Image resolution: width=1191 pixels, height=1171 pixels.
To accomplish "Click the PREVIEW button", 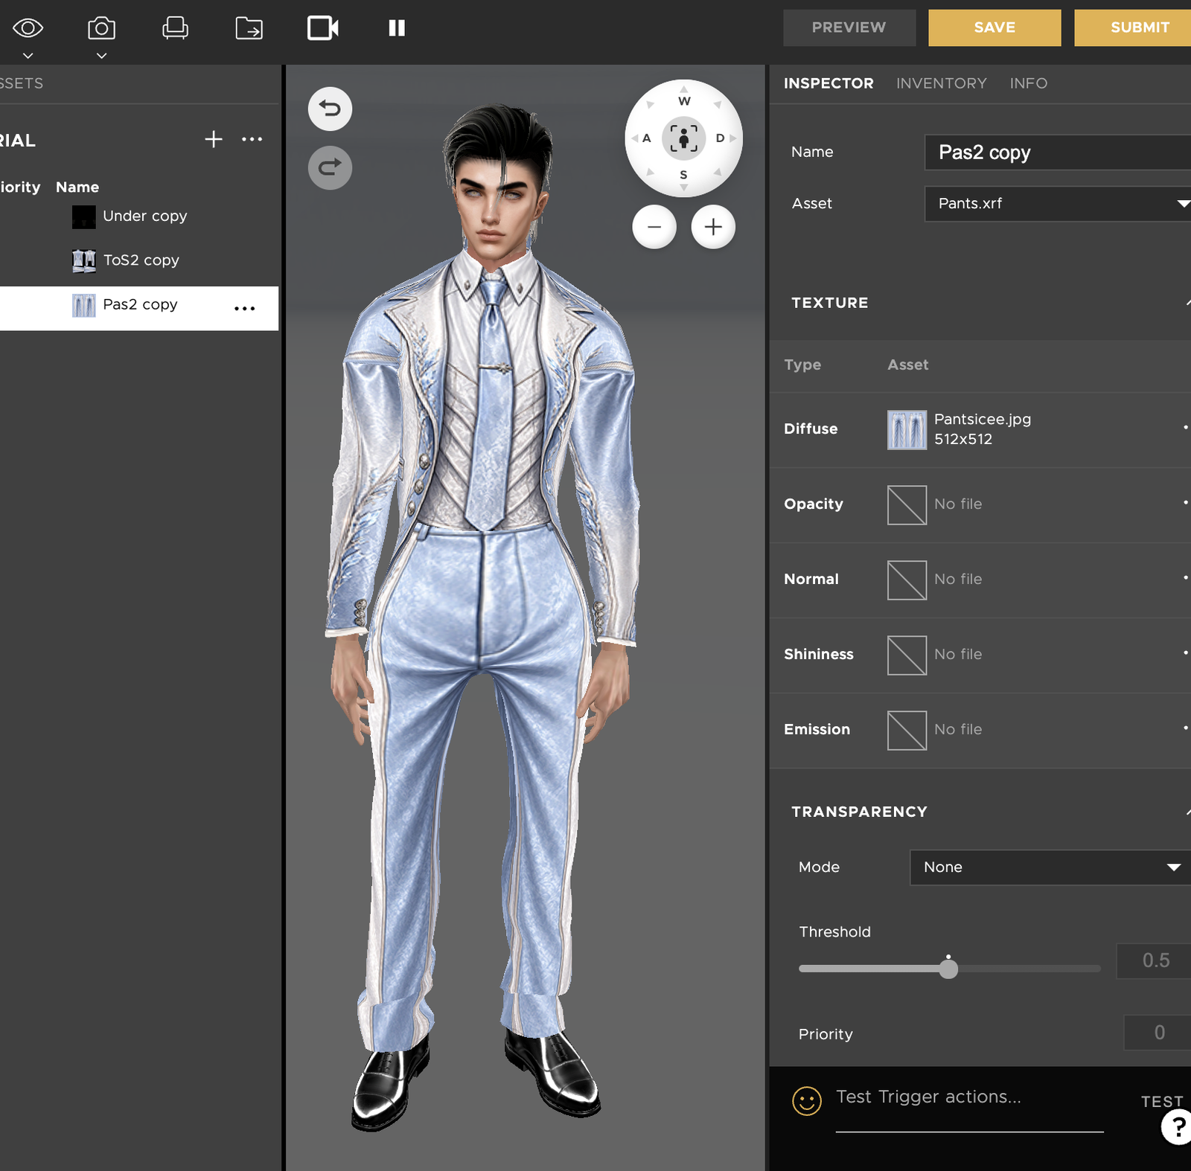I will [x=849, y=28].
